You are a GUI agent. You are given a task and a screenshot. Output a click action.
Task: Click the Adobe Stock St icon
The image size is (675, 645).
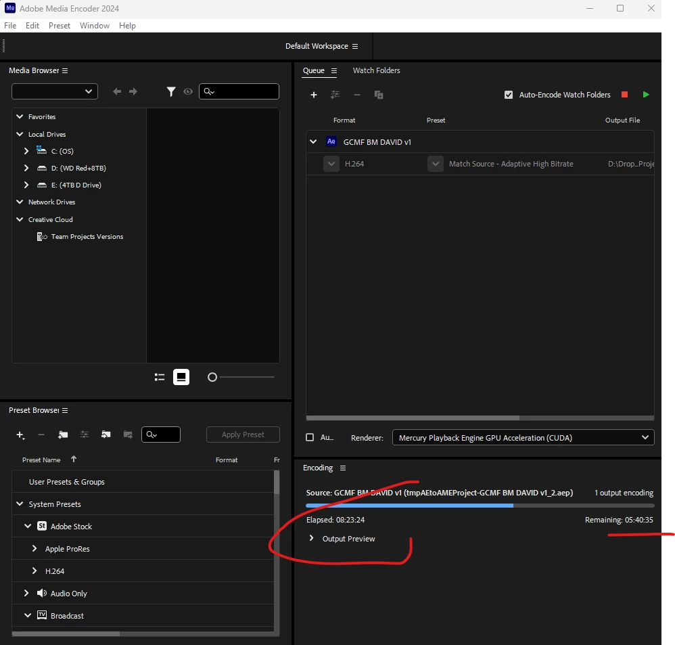coord(42,526)
